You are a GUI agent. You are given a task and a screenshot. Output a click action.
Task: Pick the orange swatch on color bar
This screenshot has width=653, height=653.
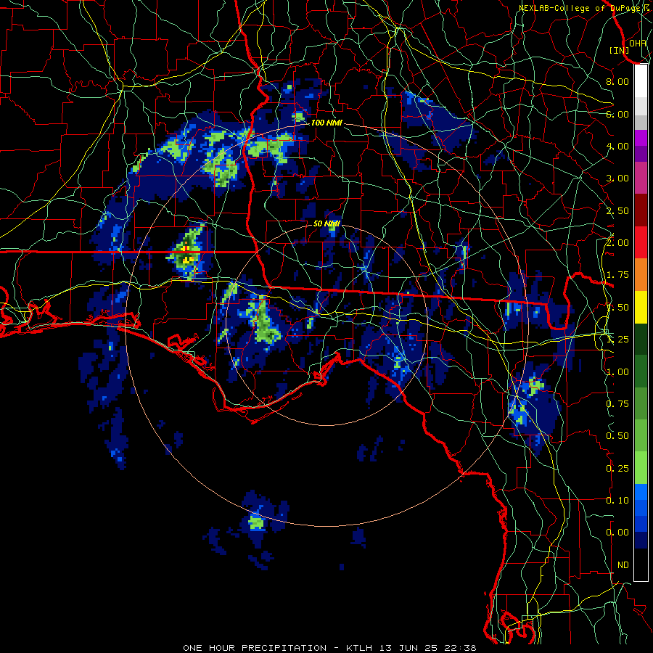641,275
